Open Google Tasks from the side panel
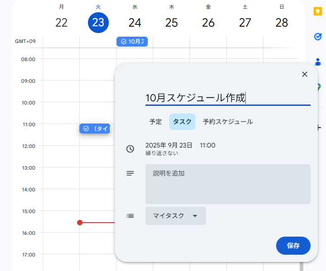The image size is (326, 271). pyautogui.click(x=318, y=37)
